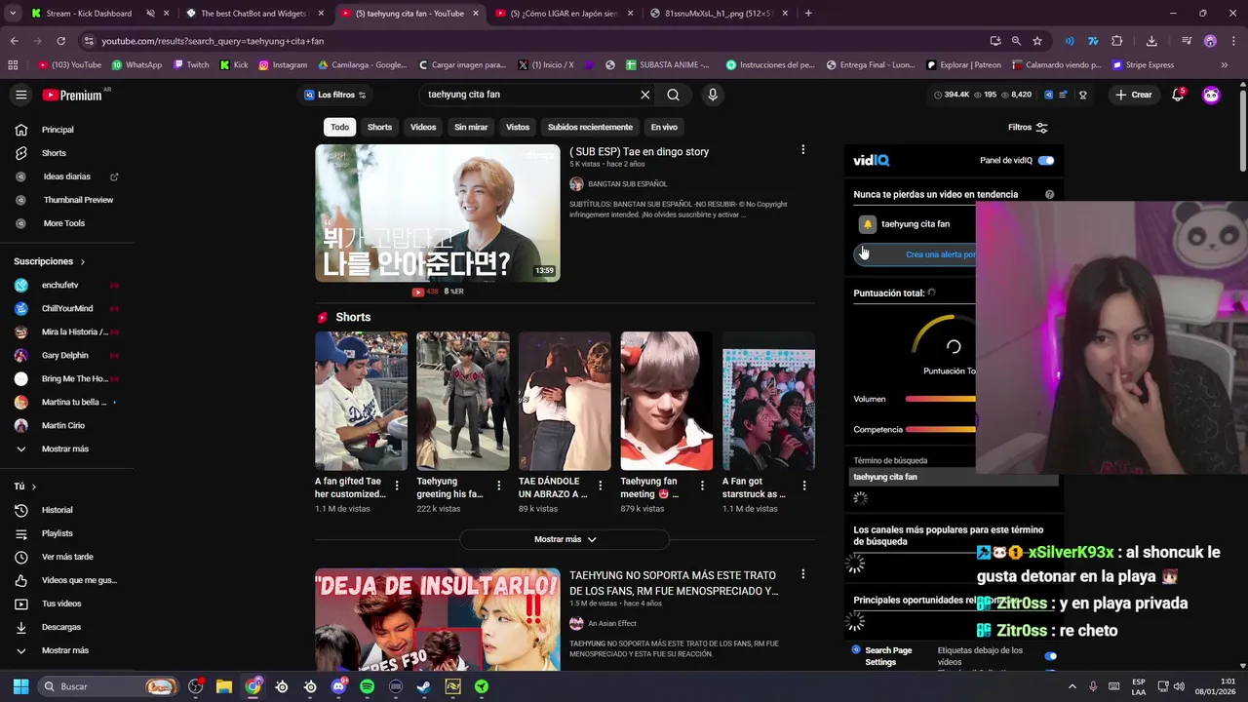Bookmark this page with star icon
The width and height of the screenshot is (1248, 702).
pos(1037,41)
